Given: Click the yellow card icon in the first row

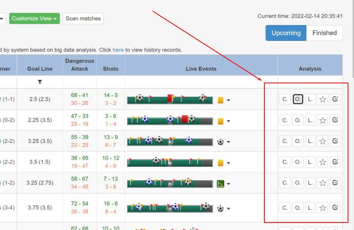Looking at the screenshot, I should click(220, 100).
